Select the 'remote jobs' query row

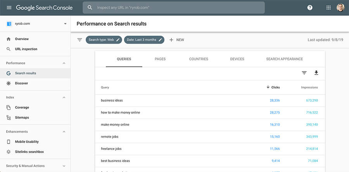(210, 137)
